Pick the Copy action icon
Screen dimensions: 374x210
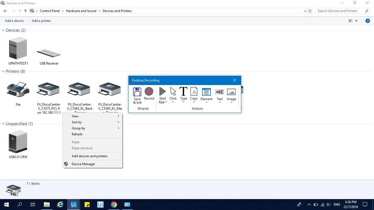click(194, 92)
